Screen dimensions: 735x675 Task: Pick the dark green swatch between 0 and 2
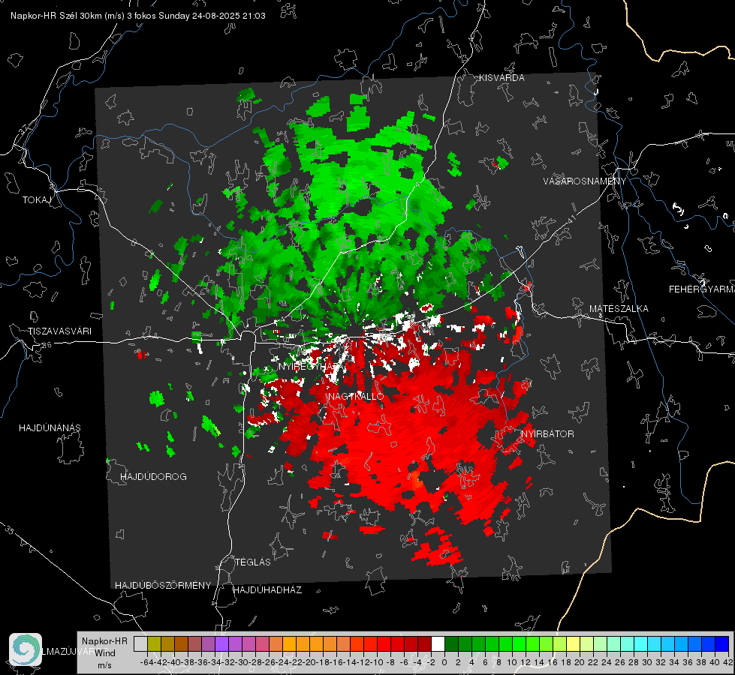pyautogui.click(x=451, y=643)
